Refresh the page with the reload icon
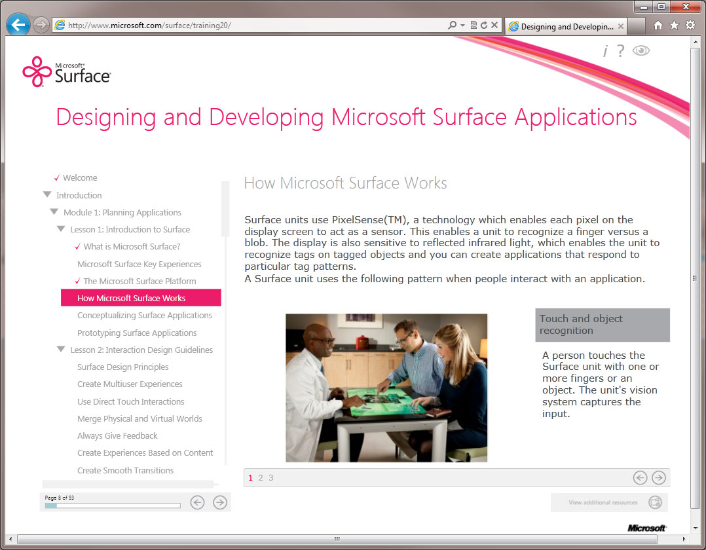This screenshot has width=706, height=550. pyautogui.click(x=484, y=25)
